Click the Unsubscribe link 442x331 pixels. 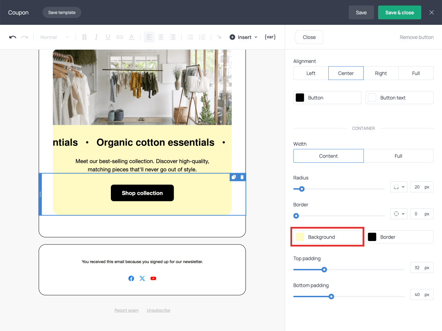click(158, 310)
